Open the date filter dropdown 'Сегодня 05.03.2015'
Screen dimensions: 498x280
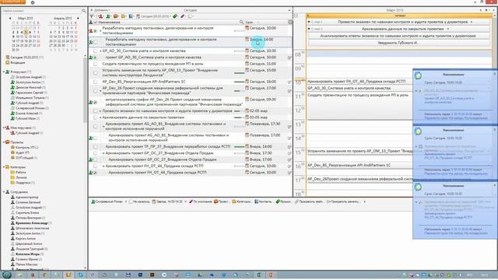click(154, 16)
